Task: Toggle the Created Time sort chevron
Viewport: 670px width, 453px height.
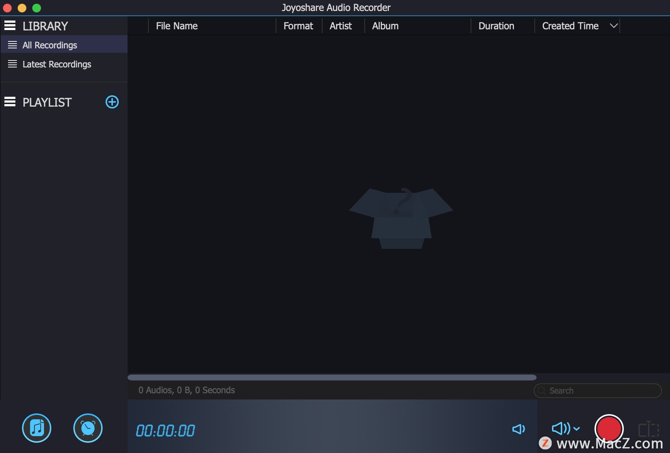Action: (x=614, y=26)
